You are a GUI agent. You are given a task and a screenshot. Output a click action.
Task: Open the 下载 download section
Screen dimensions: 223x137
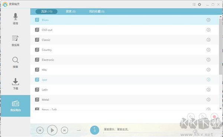coord(15,84)
